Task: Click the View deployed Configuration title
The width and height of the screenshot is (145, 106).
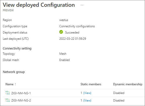Action: 39,5
